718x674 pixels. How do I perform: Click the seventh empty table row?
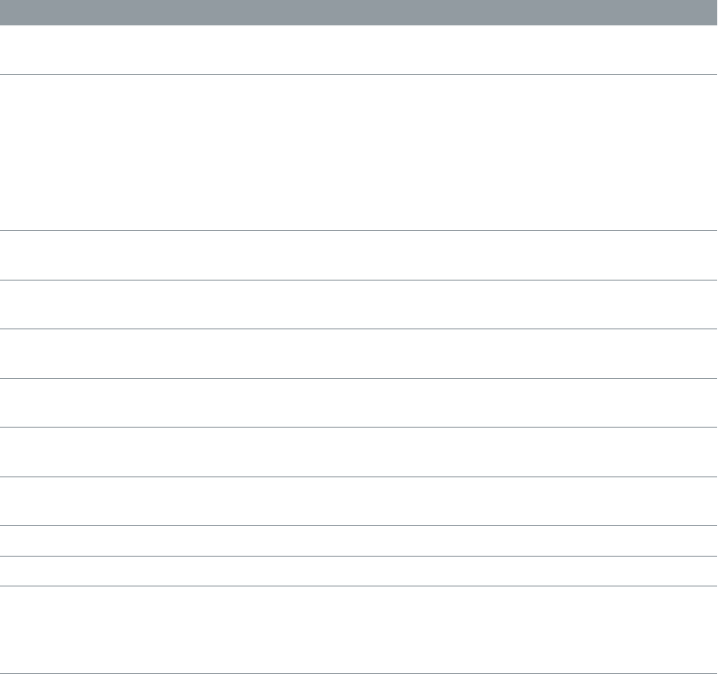click(359, 452)
